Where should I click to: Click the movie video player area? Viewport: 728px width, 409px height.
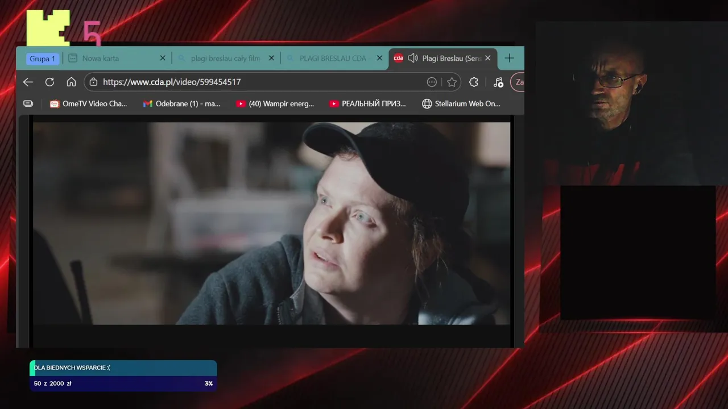[x=271, y=223]
